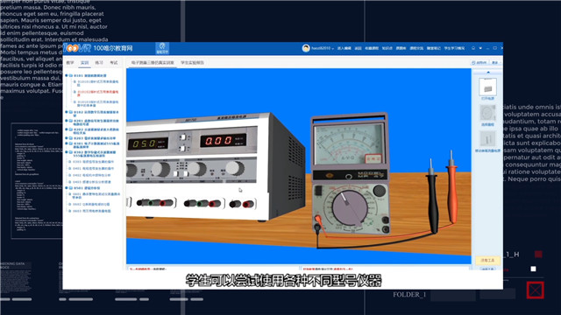Click the 100VR logo in the header

point(78,48)
